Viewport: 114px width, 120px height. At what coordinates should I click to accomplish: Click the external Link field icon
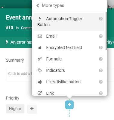click(40, 93)
